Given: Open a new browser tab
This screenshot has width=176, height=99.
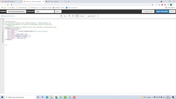Looking at the screenshot, I should click(x=68, y=2).
